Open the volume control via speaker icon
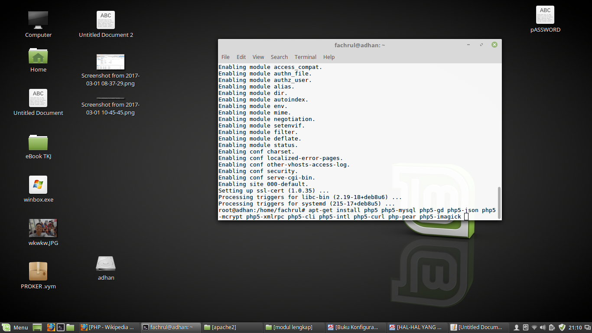Screen dimensions: 592x333 543,327
